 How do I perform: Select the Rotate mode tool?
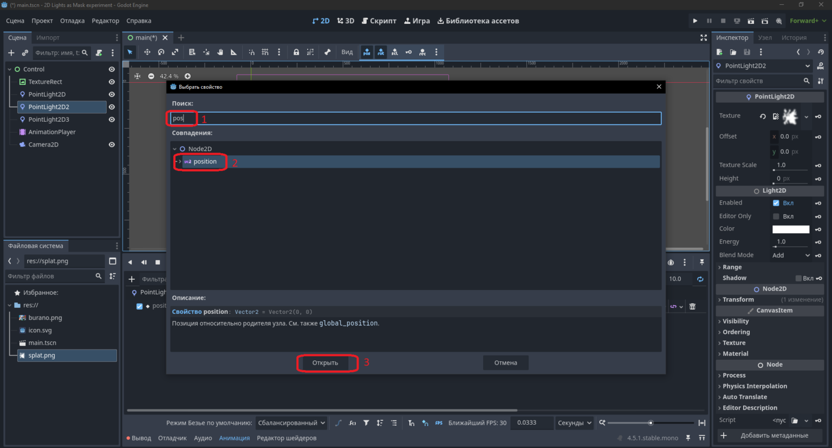[161, 52]
